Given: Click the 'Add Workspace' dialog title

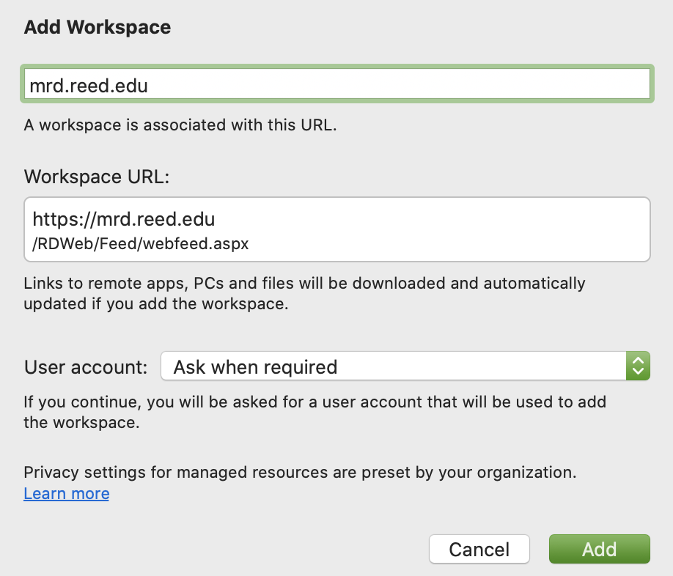Looking at the screenshot, I should pyautogui.click(x=98, y=28).
